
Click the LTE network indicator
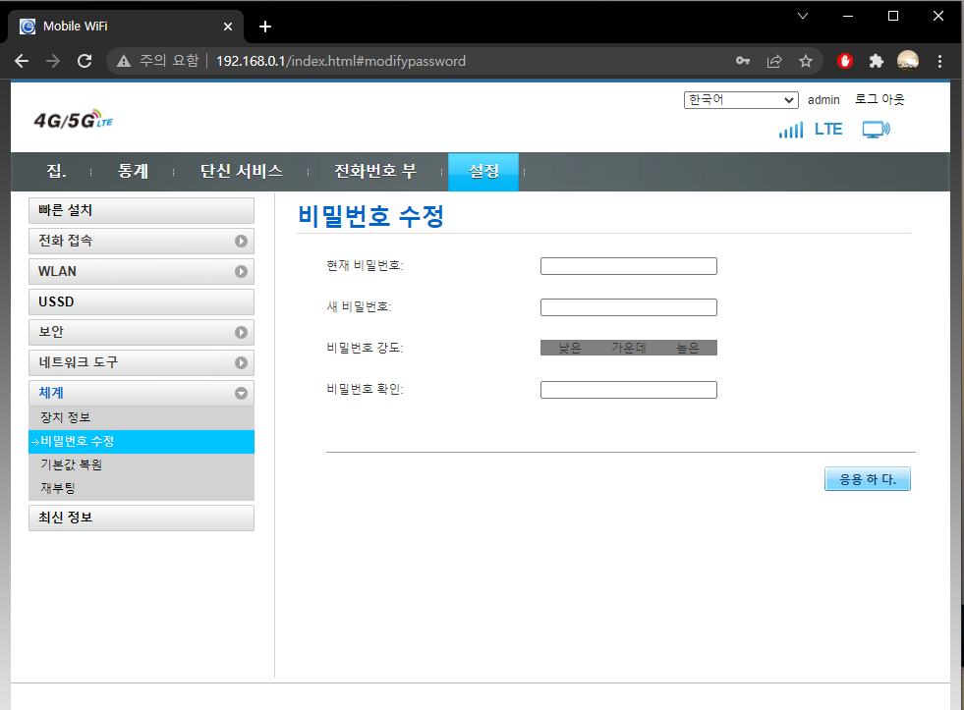point(828,129)
